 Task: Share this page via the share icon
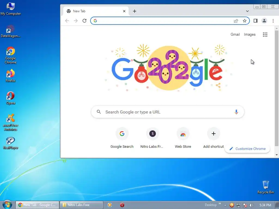pos(236,21)
